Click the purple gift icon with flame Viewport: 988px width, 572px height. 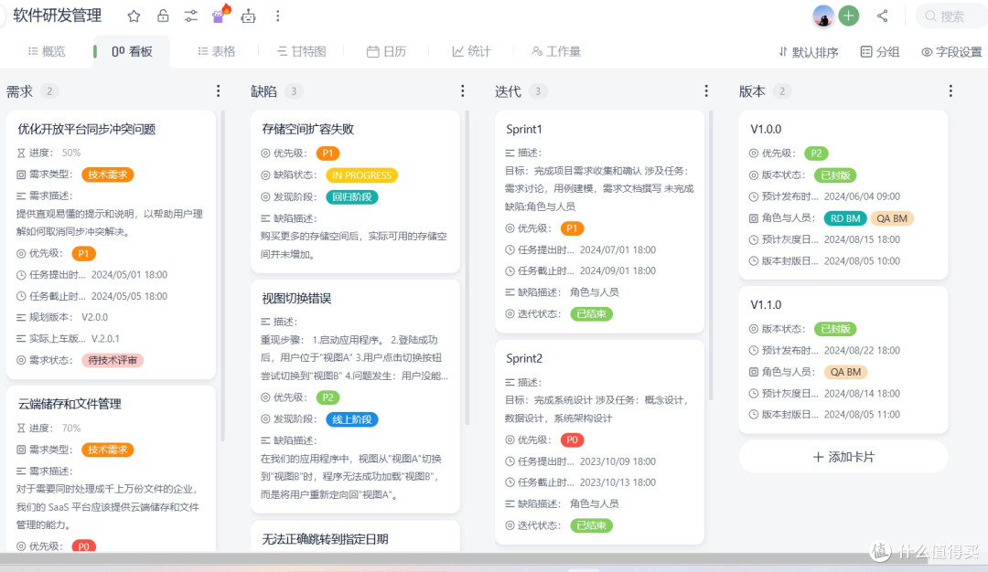220,15
